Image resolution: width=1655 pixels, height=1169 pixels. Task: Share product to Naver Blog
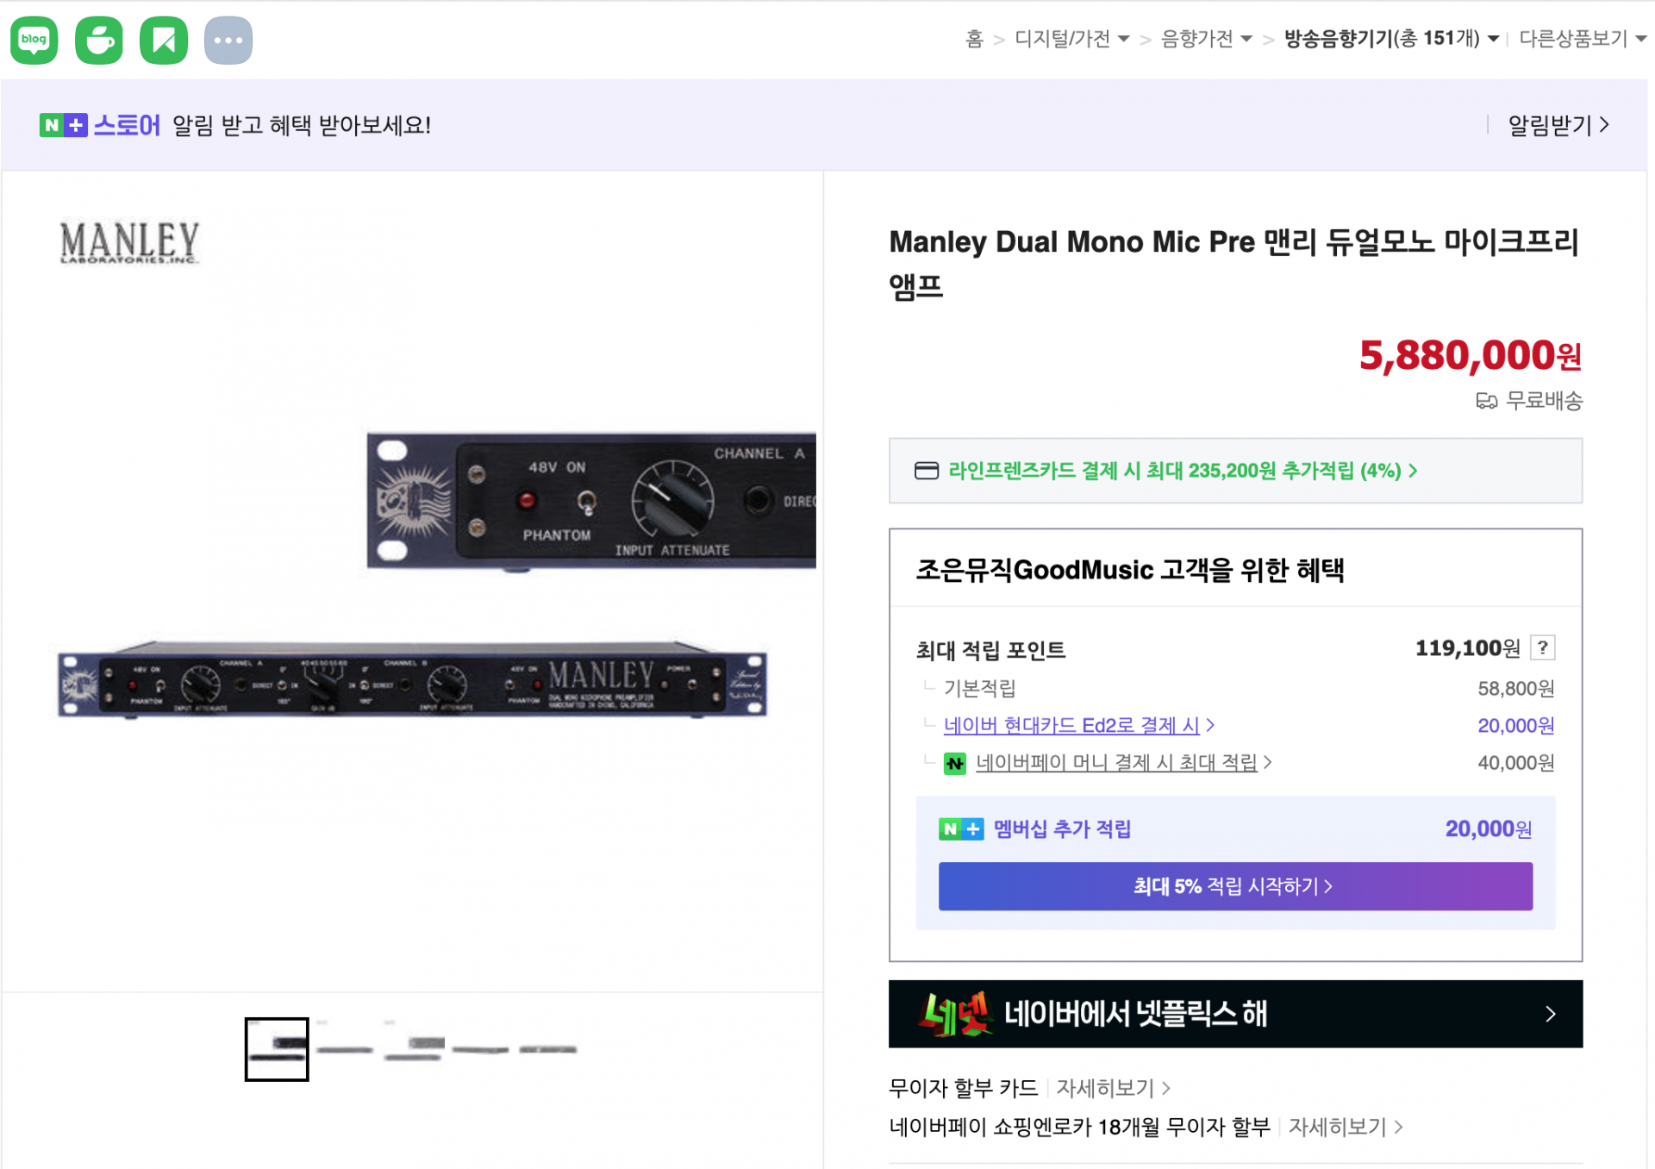(x=34, y=40)
